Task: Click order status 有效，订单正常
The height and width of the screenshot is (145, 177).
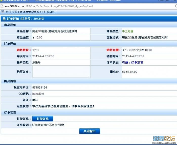Action: (133, 63)
